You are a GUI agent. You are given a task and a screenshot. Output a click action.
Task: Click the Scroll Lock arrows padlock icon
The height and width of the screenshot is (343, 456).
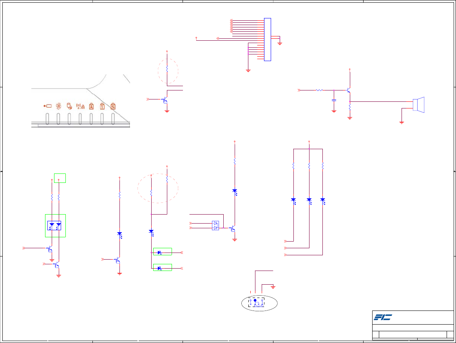[x=113, y=106]
